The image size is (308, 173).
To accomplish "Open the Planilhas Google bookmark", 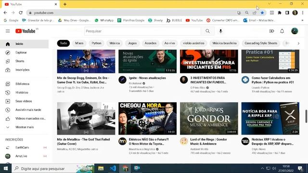I will (x=131, y=20).
